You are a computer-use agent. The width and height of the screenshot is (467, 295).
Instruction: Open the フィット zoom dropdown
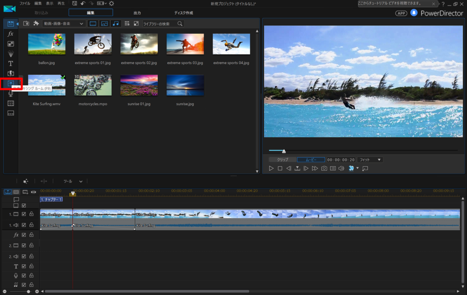[370, 160]
